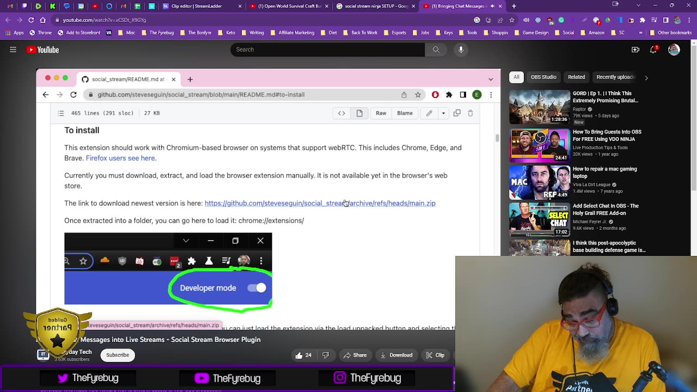
Task: Open the inner browser three-dot menu
Action: point(491,95)
